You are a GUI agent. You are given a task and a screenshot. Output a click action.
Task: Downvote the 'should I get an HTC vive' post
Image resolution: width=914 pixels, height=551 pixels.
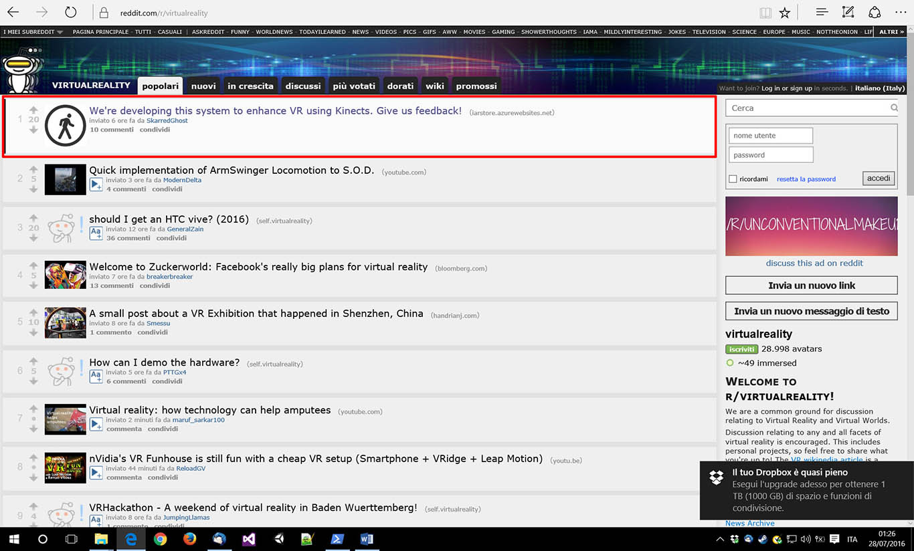tap(33, 238)
